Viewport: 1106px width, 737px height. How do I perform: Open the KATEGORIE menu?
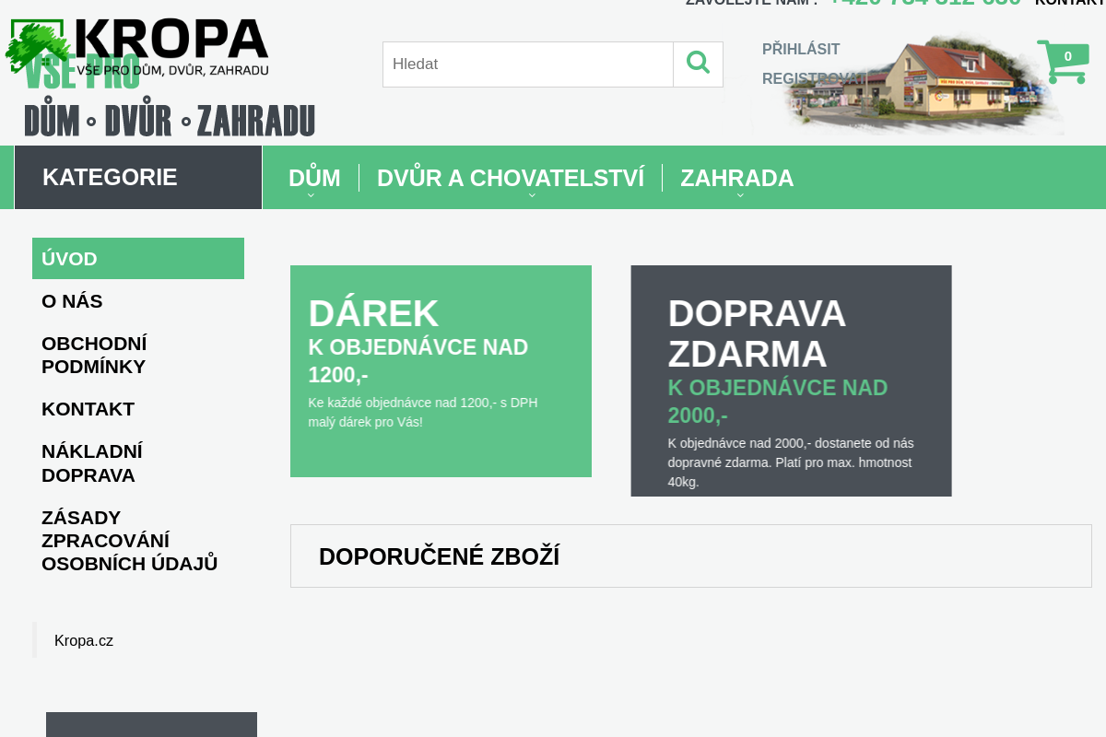pos(110,177)
